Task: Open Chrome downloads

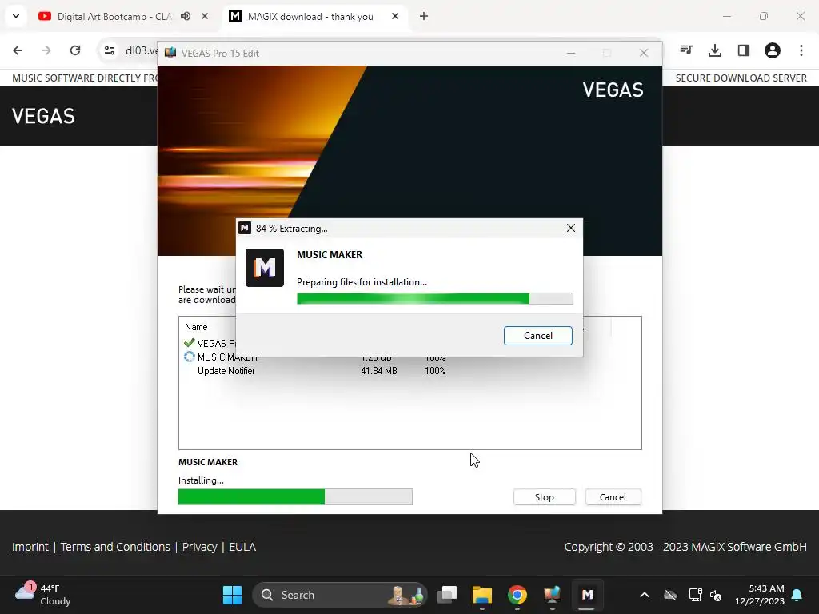Action: [x=715, y=50]
